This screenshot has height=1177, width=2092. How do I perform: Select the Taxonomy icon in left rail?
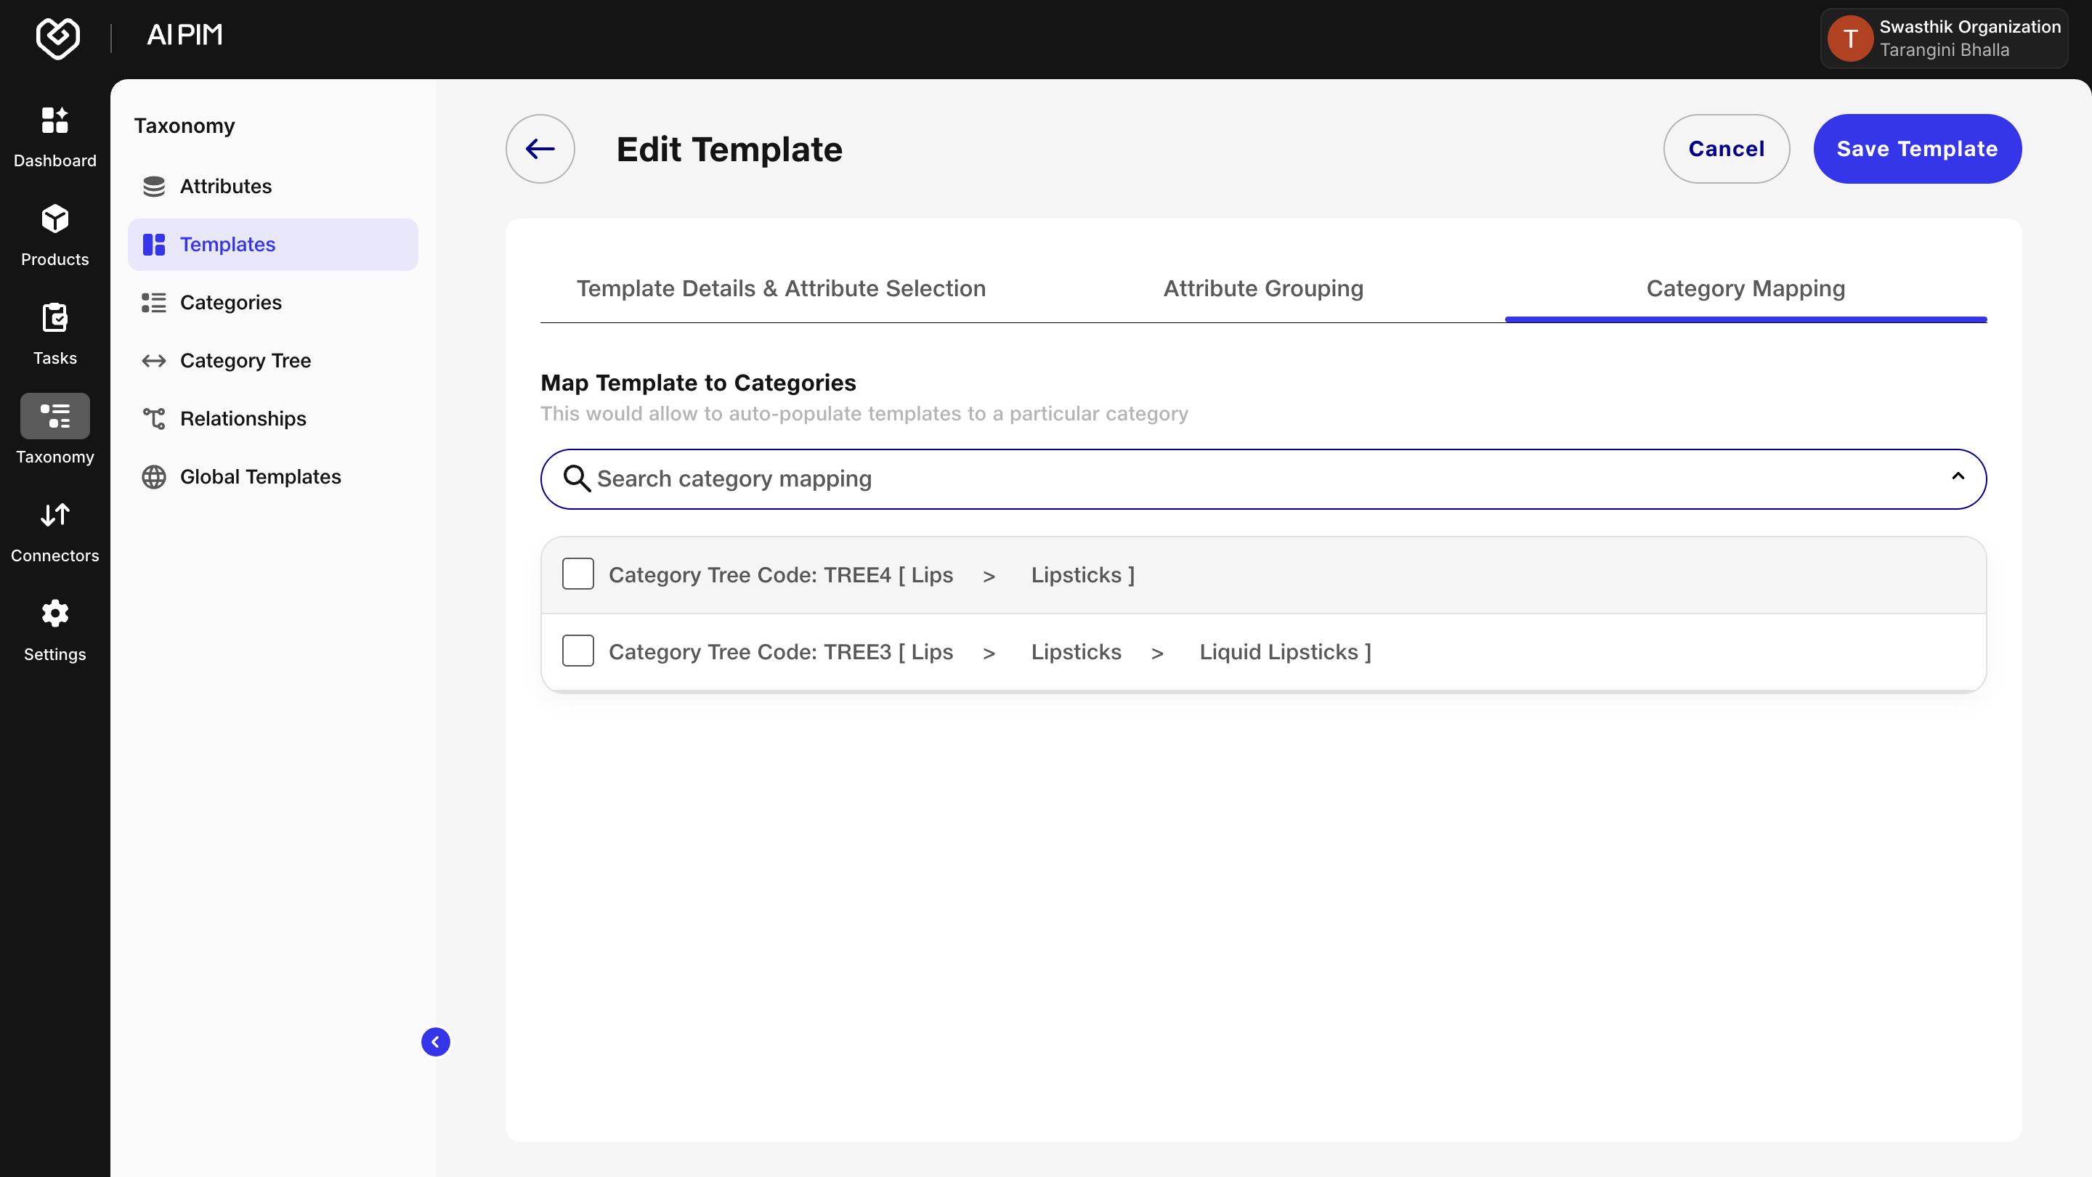(54, 416)
